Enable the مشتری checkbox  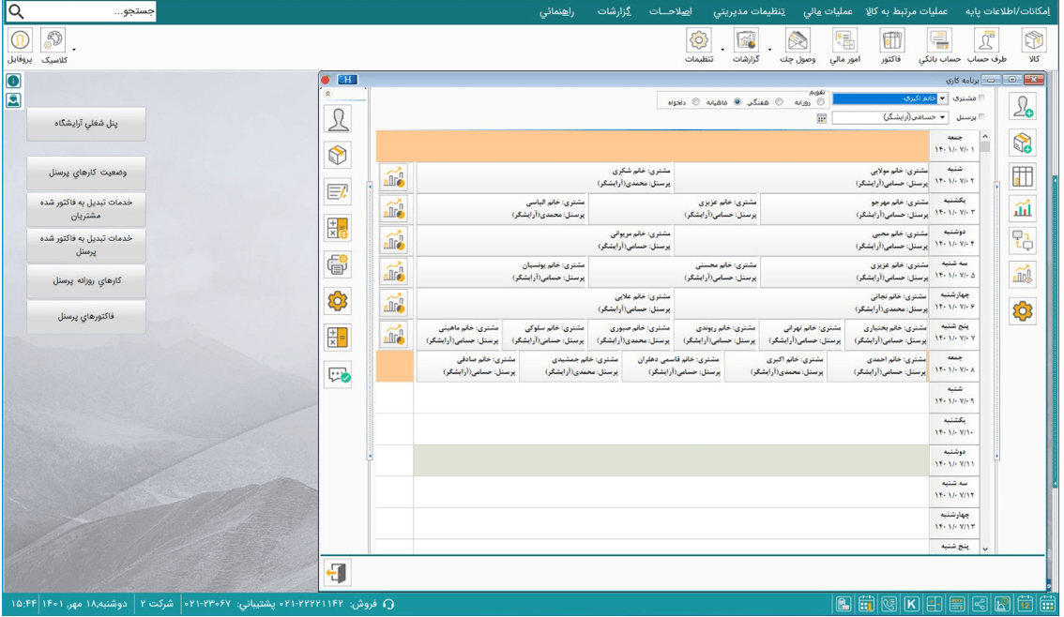pos(981,98)
